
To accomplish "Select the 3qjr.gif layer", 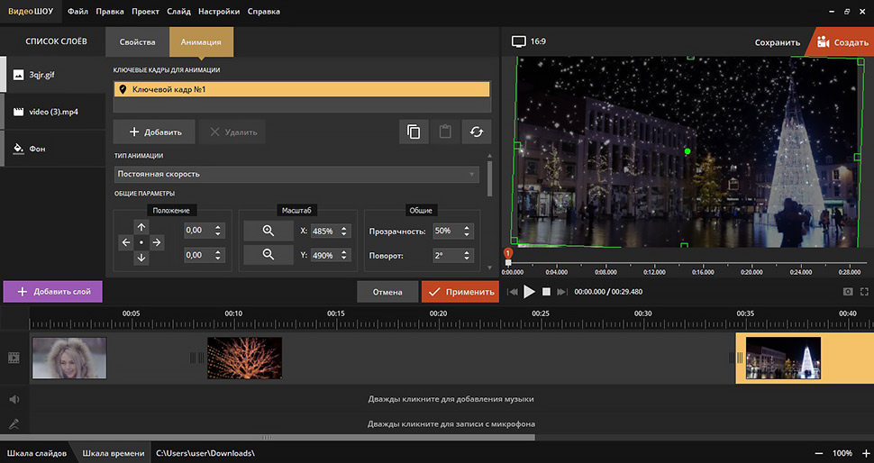I will click(x=53, y=75).
